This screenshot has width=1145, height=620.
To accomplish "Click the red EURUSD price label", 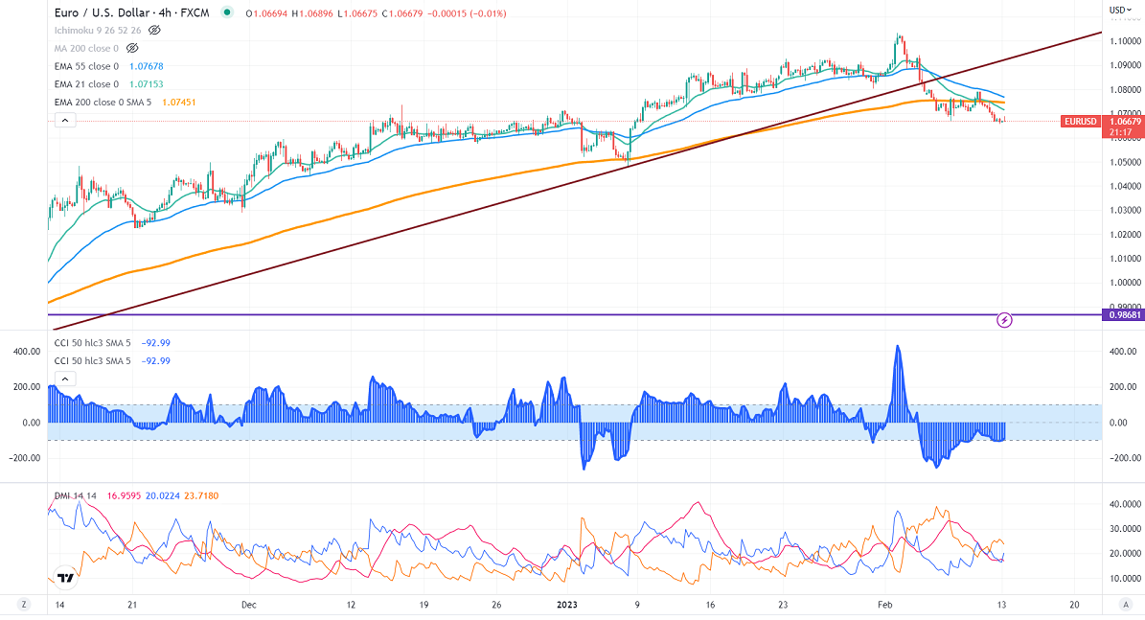I will click(x=1083, y=122).
